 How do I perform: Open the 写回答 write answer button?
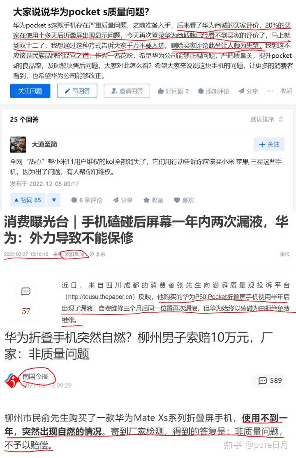click(x=77, y=91)
